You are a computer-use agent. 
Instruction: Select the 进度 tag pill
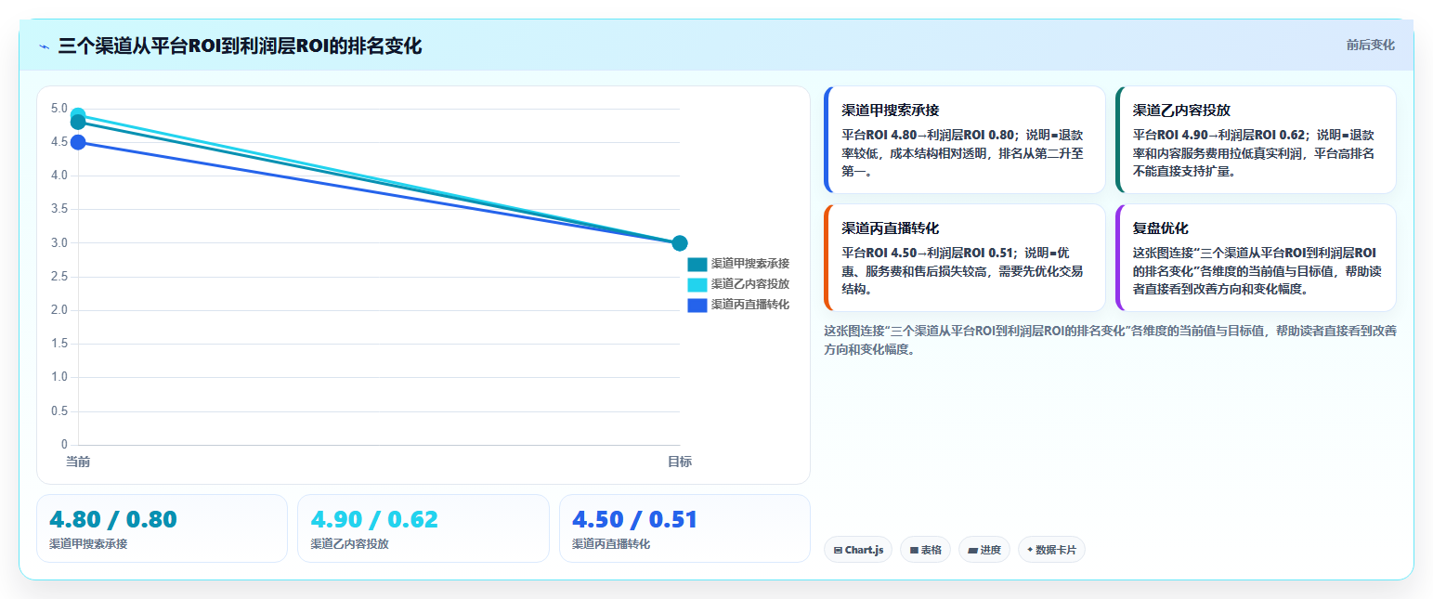coord(984,550)
